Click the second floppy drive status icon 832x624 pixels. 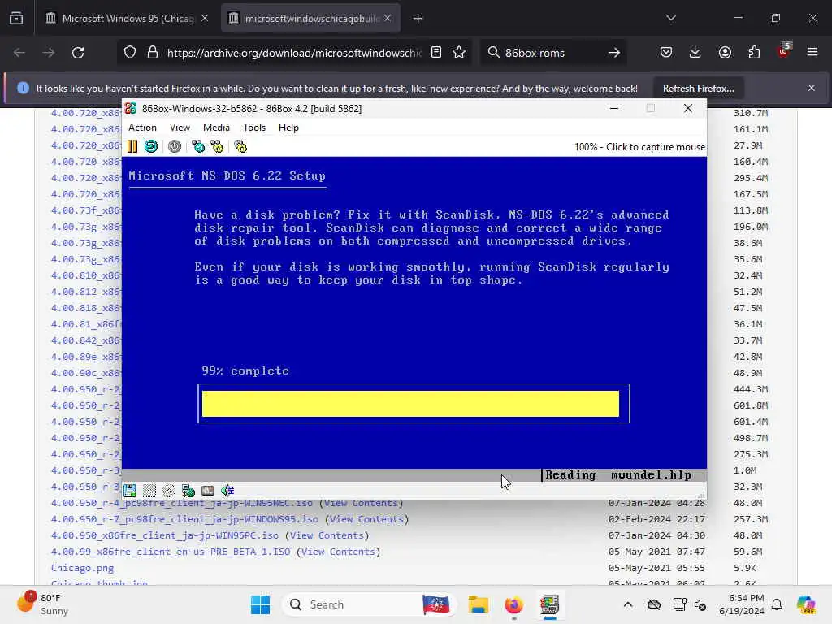[x=149, y=491]
